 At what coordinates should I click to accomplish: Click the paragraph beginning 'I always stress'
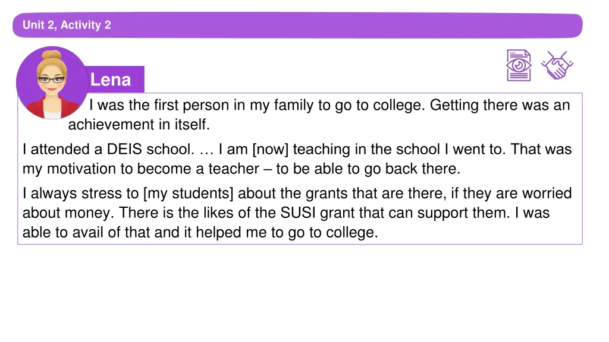tap(297, 213)
